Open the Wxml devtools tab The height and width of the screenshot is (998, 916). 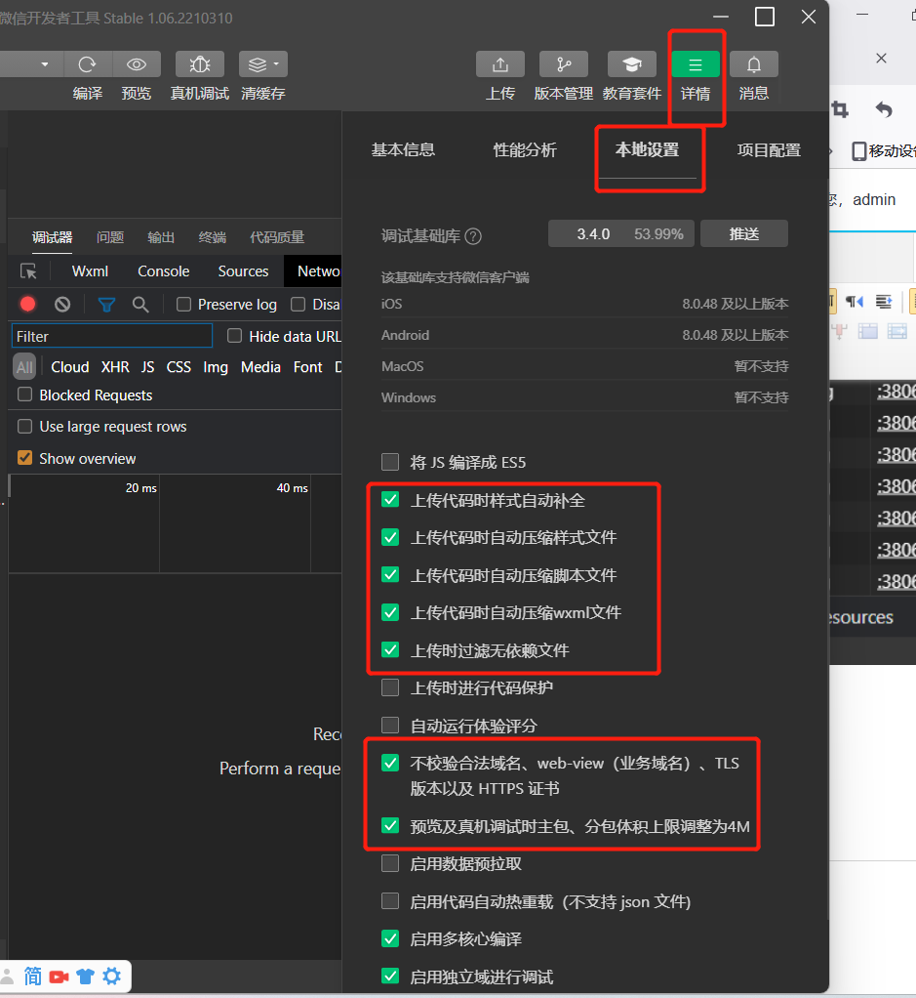pyautogui.click(x=90, y=271)
